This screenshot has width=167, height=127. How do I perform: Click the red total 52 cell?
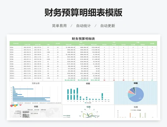tap(104, 80)
